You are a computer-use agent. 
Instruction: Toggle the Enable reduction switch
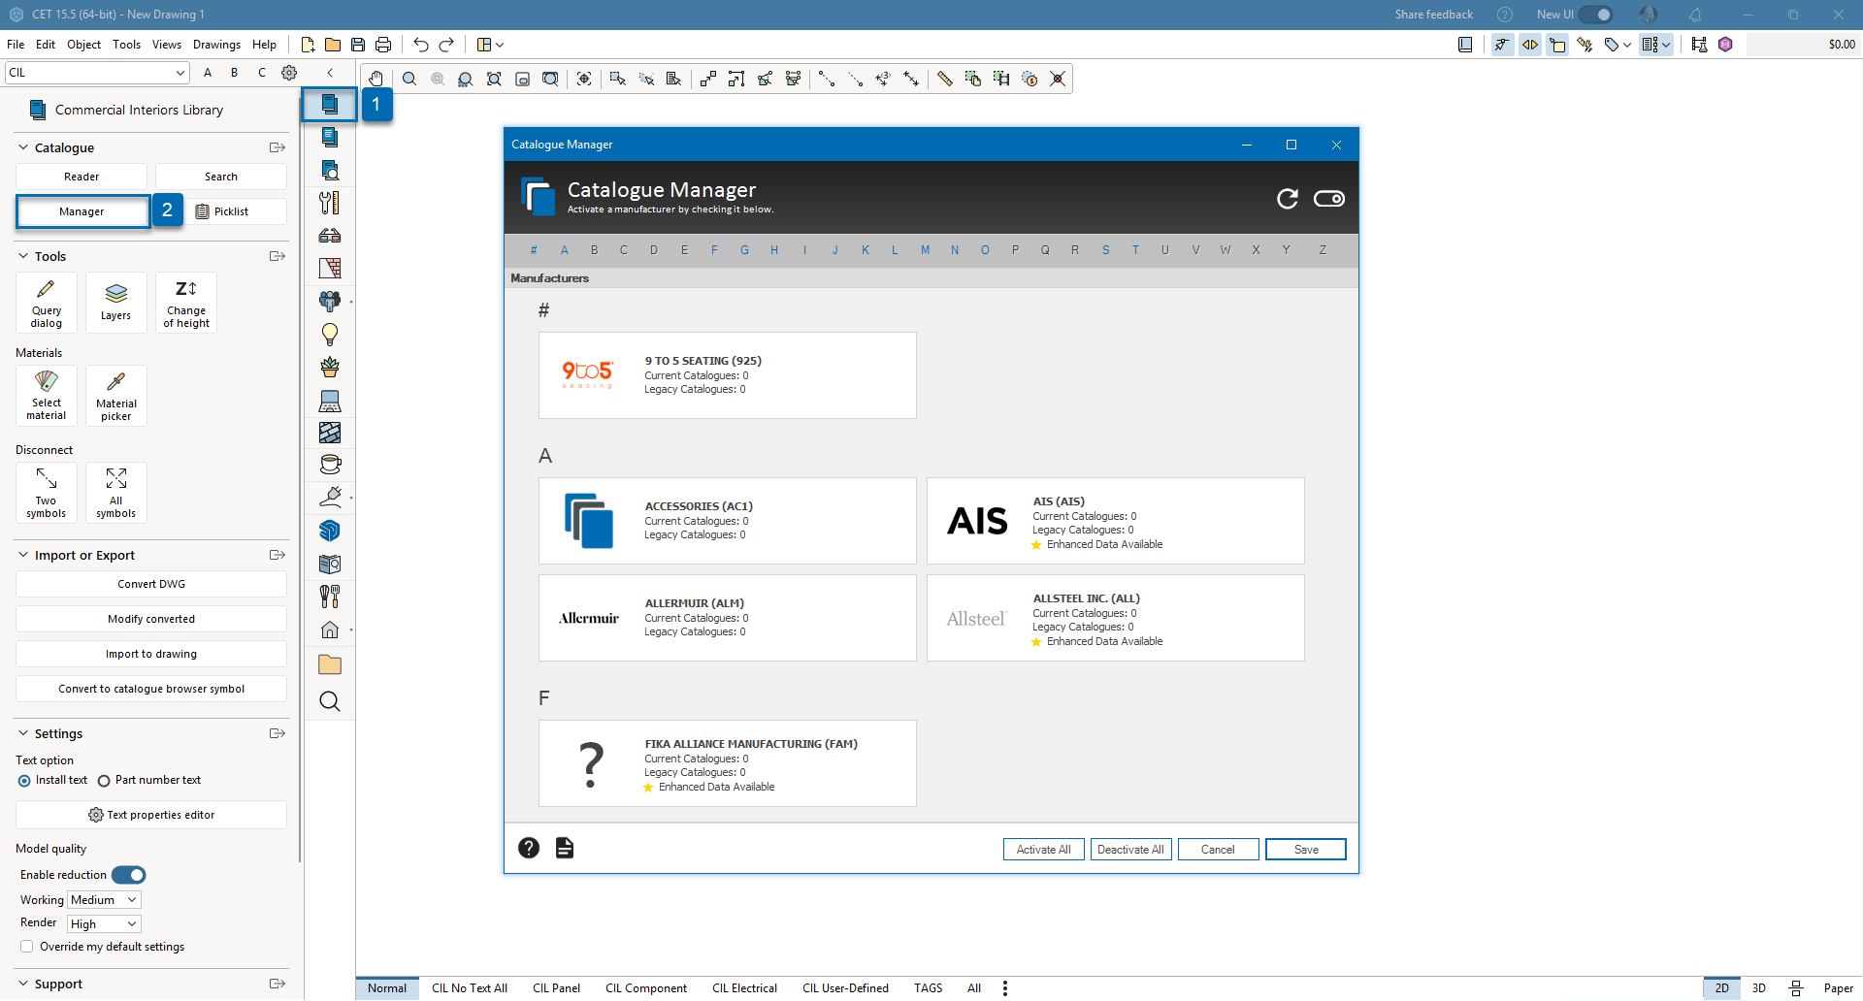point(128,875)
